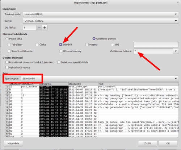Screen dimensions: 181x150
Task: Select the Text column header above post_content
Action: tap(138, 84)
